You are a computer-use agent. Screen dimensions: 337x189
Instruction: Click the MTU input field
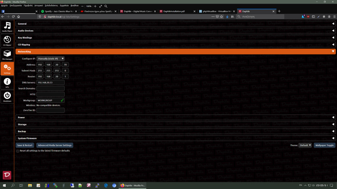tap(51, 94)
